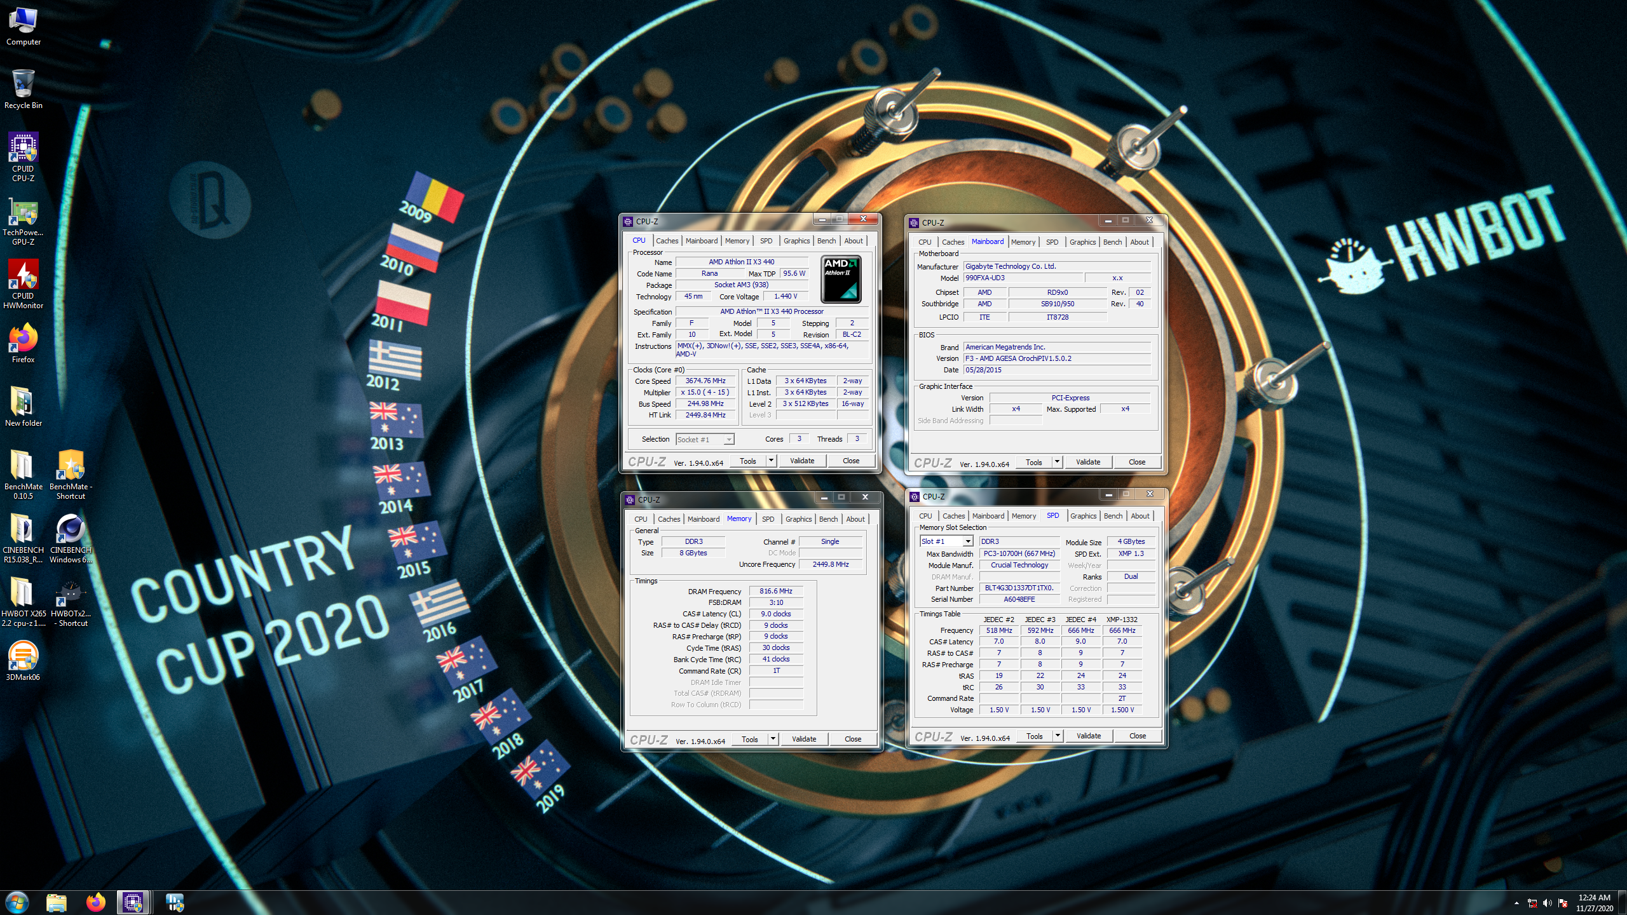Select the 3DMark06 desktop icon
The height and width of the screenshot is (915, 1627).
(24, 661)
